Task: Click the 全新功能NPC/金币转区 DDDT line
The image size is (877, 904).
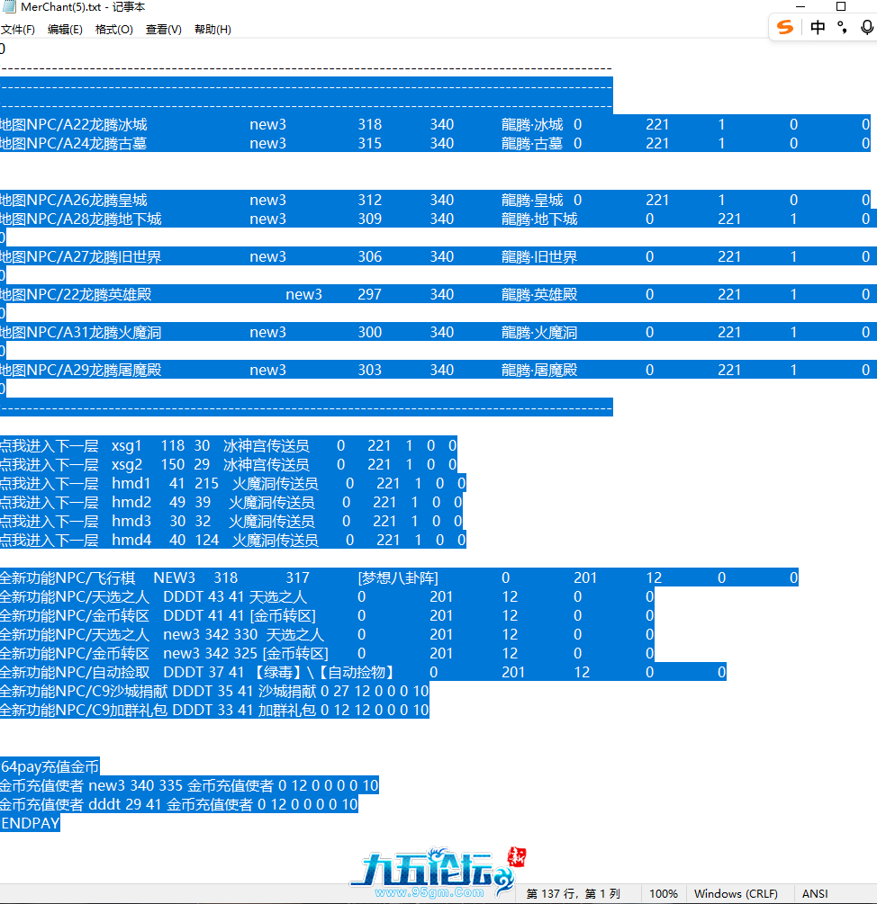Action: click(x=327, y=615)
